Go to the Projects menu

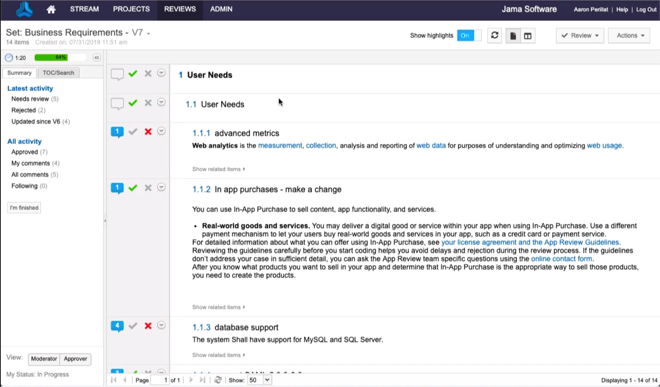click(x=131, y=9)
